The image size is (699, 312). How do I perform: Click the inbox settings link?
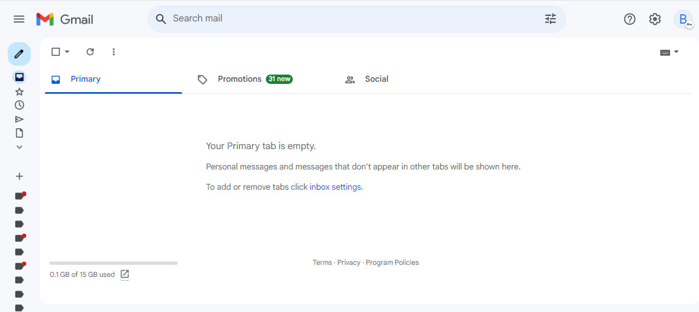336,187
